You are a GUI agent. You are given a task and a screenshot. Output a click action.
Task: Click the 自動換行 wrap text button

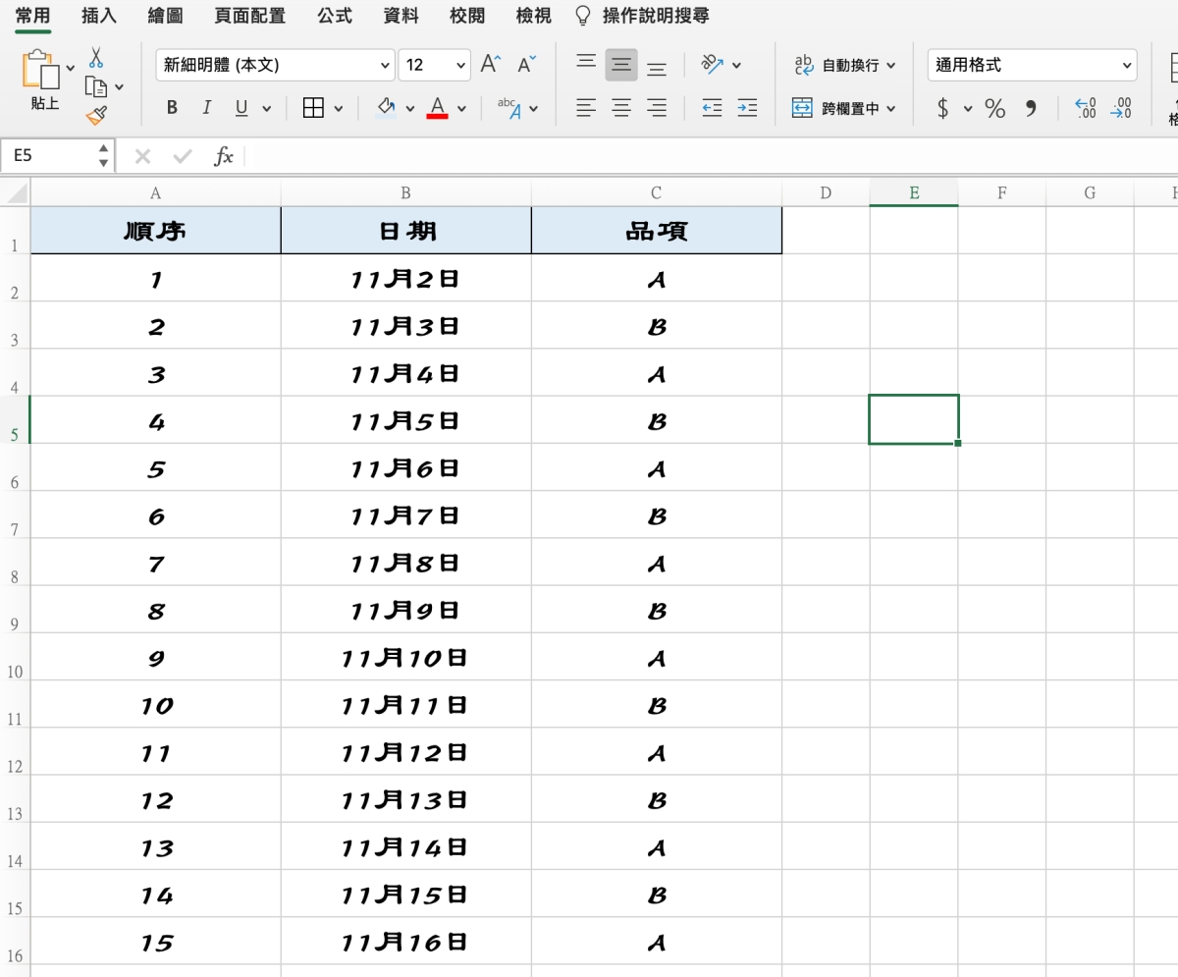click(x=844, y=65)
